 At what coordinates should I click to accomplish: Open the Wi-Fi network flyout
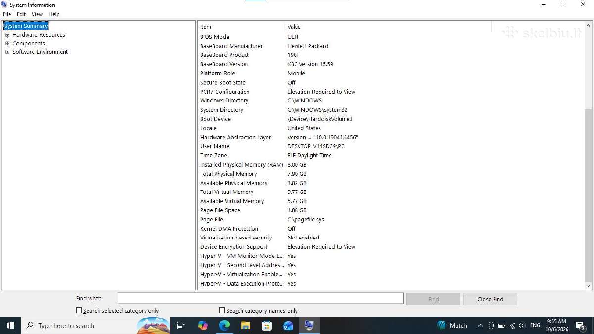pyautogui.click(x=512, y=325)
